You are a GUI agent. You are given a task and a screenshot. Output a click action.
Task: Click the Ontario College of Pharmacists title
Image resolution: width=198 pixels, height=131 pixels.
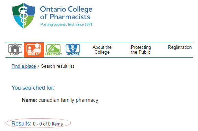tap(66, 13)
